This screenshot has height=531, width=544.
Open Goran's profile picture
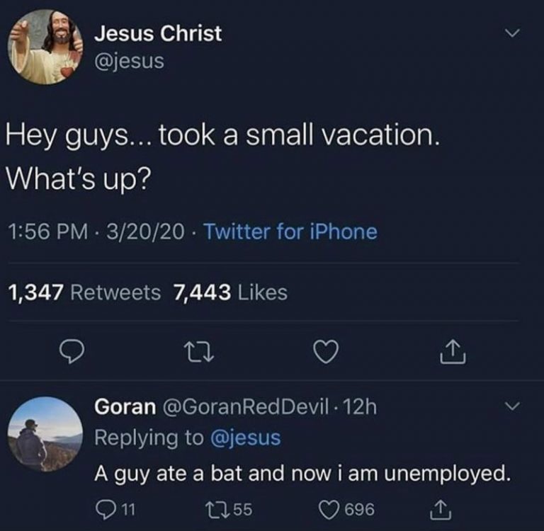(x=45, y=433)
